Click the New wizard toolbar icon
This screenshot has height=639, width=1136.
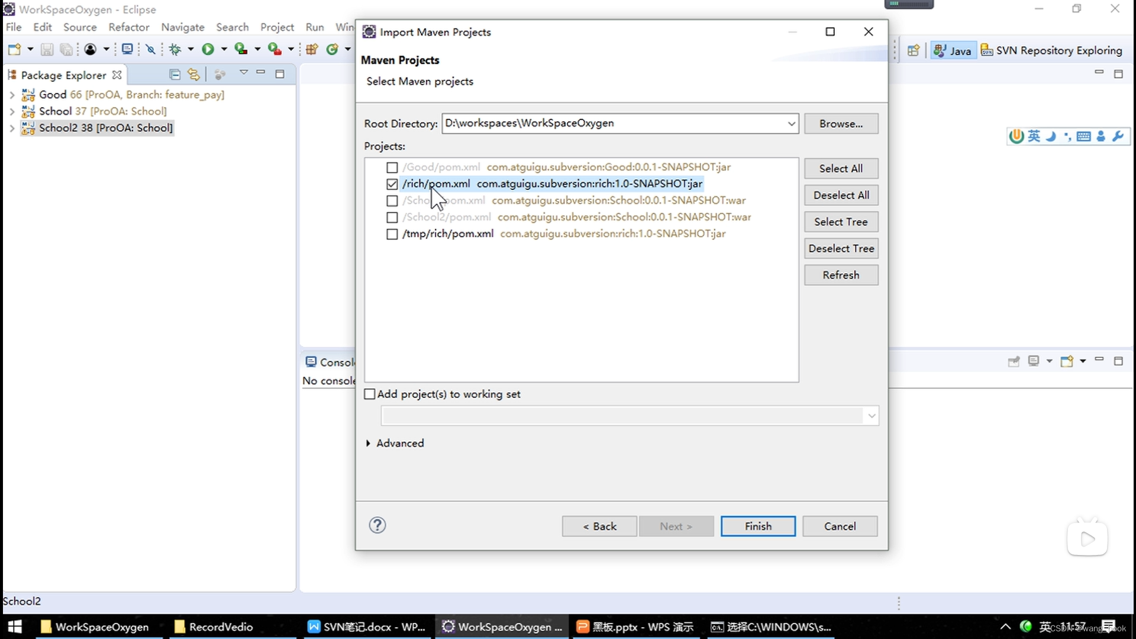pos(15,50)
